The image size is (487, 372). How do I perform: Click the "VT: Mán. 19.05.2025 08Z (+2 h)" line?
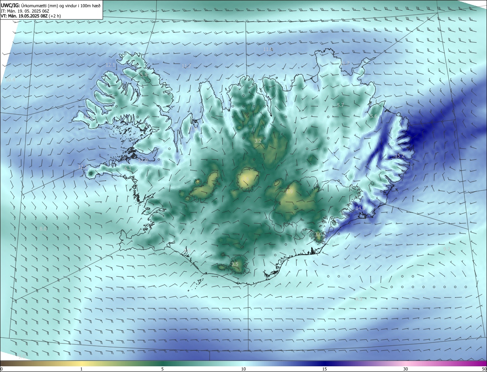[x=31, y=16]
